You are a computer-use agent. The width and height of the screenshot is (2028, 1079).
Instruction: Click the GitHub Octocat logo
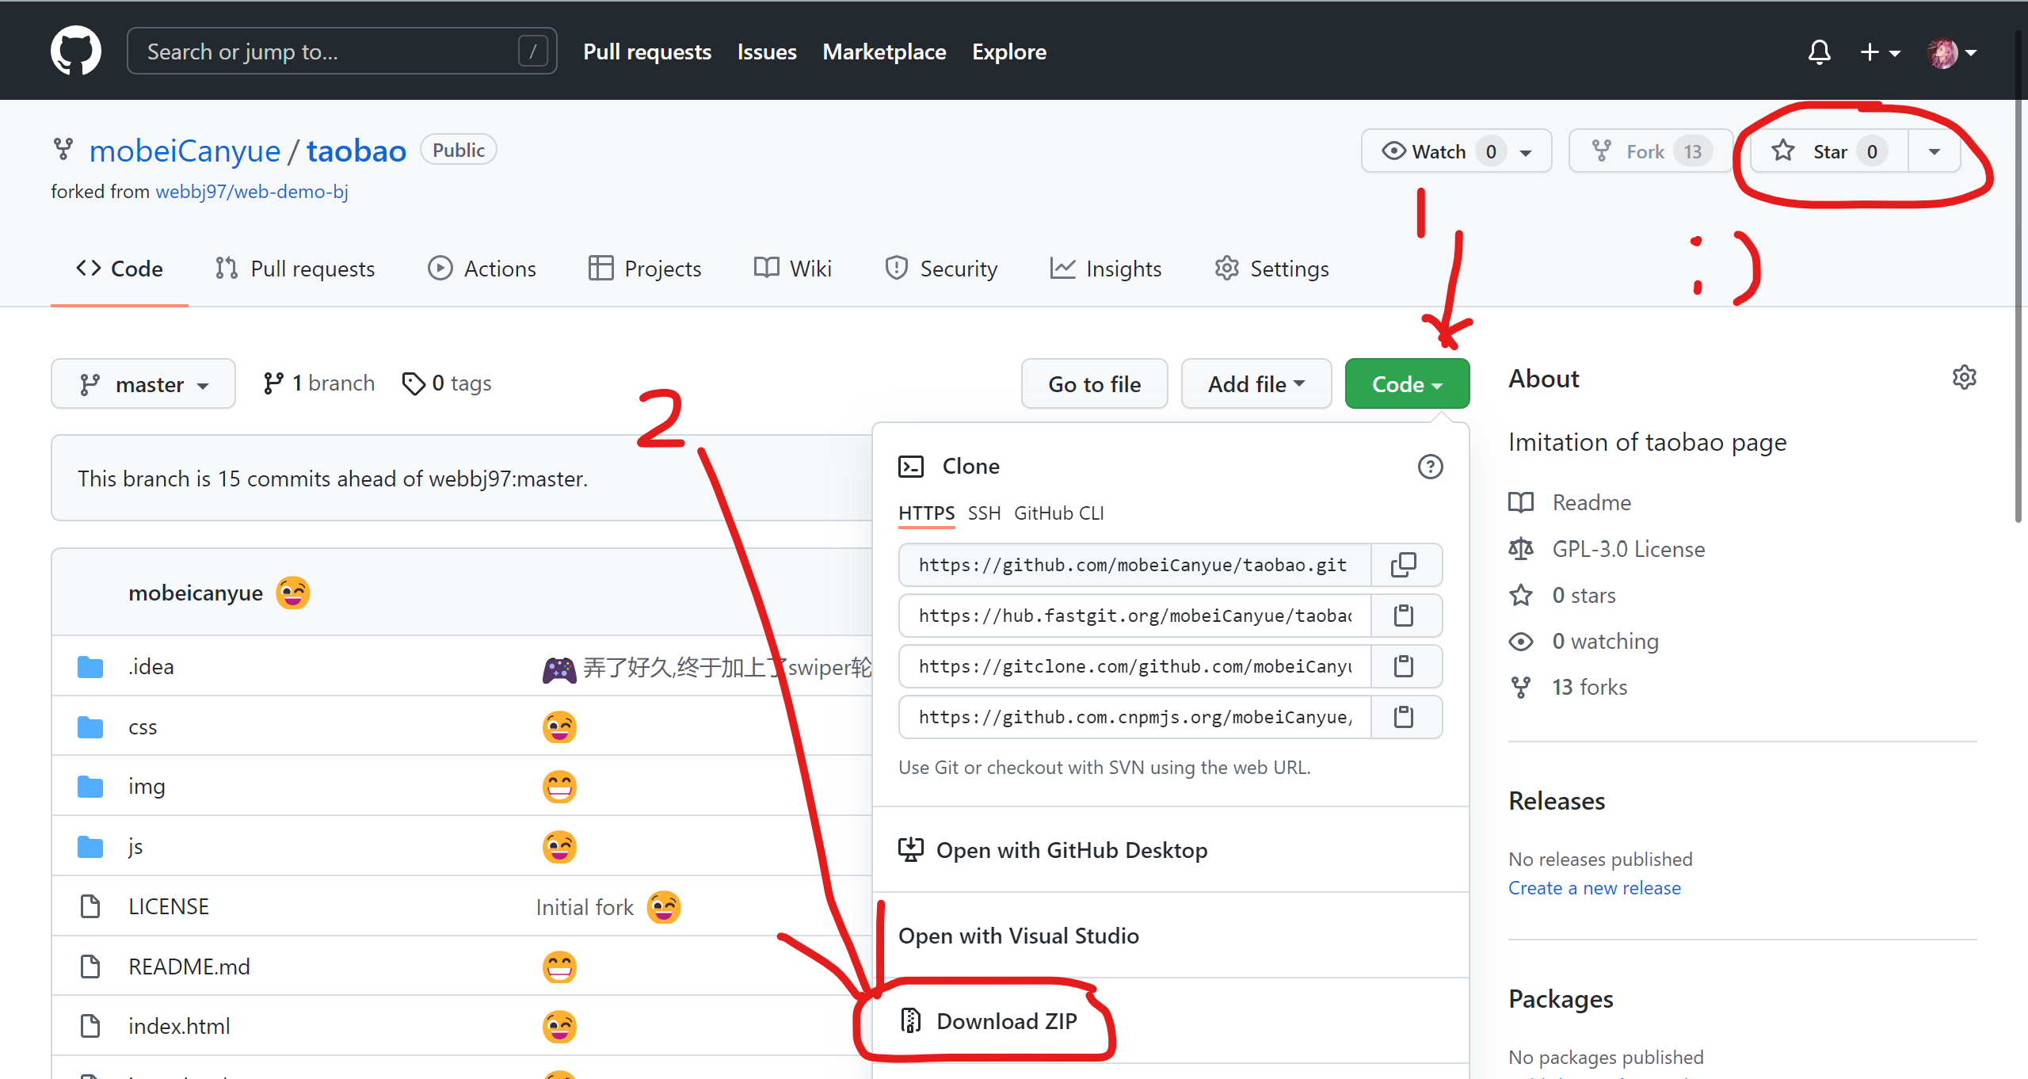point(75,51)
